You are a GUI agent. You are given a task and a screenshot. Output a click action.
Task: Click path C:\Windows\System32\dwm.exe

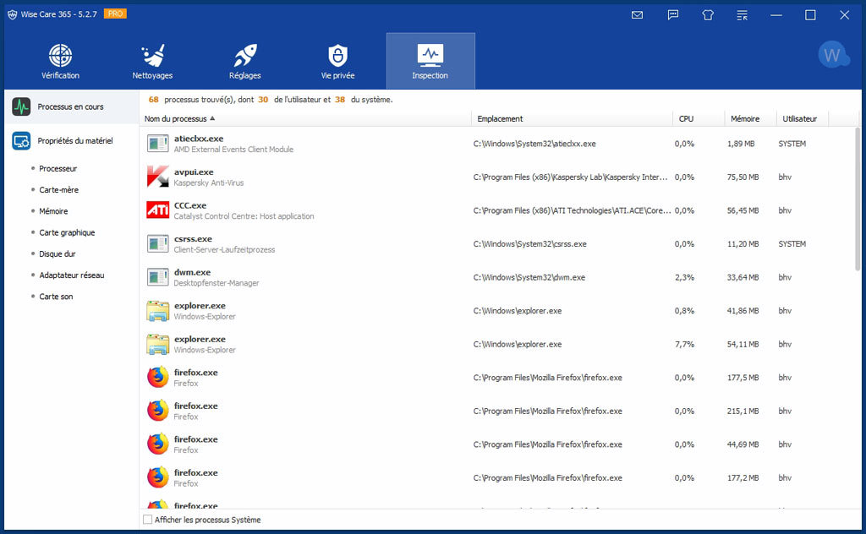529,277
